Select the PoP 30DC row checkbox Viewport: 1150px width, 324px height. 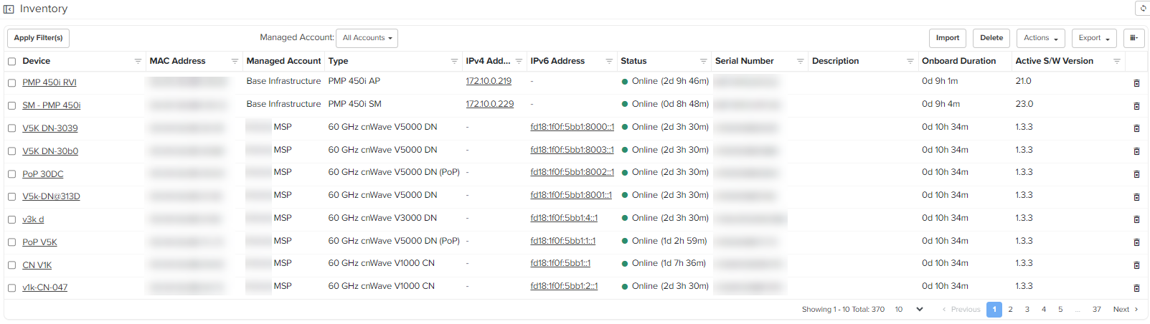[11, 174]
